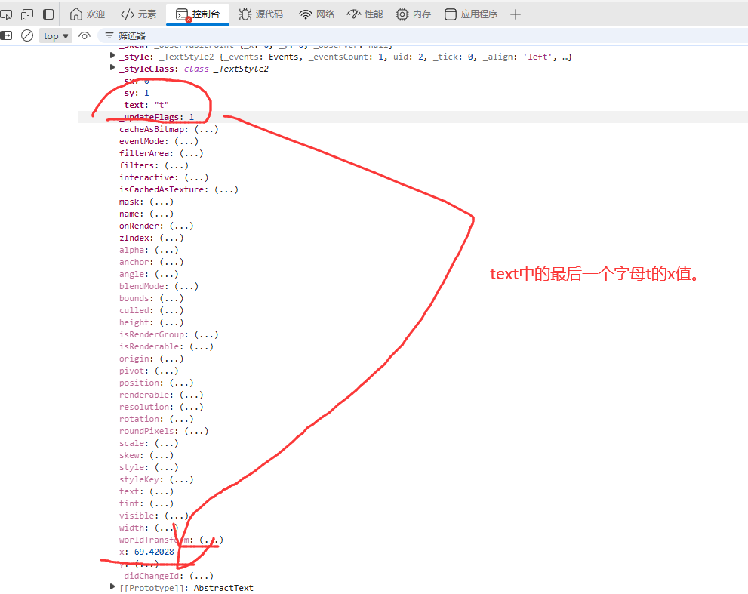Expand the [[Prototype]] AbstractText triangle
The width and height of the screenshot is (748, 594).
tap(112, 587)
